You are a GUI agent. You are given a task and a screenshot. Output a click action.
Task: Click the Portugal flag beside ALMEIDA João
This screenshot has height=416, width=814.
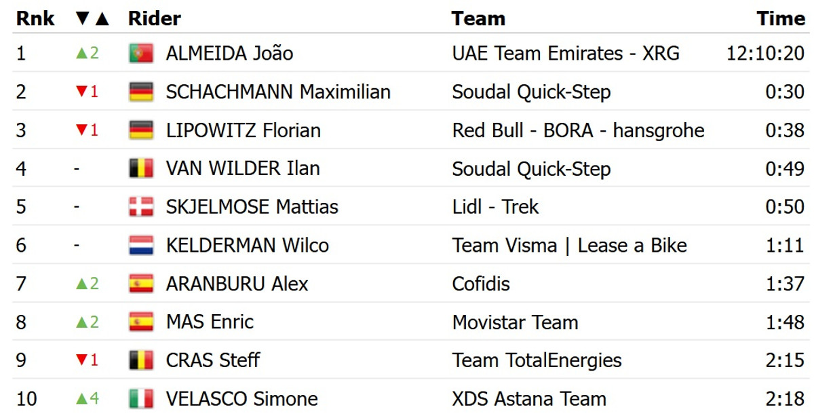click(x=141, y=54)
